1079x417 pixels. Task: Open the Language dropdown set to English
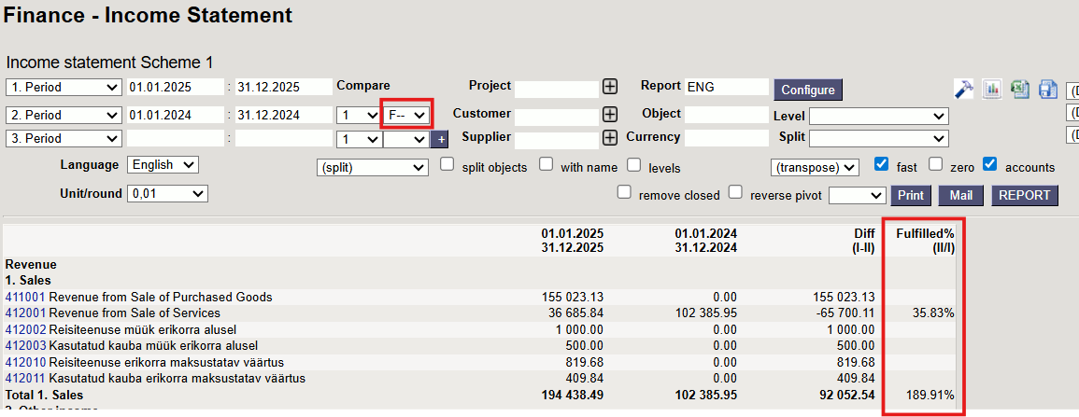pos(163,165)
